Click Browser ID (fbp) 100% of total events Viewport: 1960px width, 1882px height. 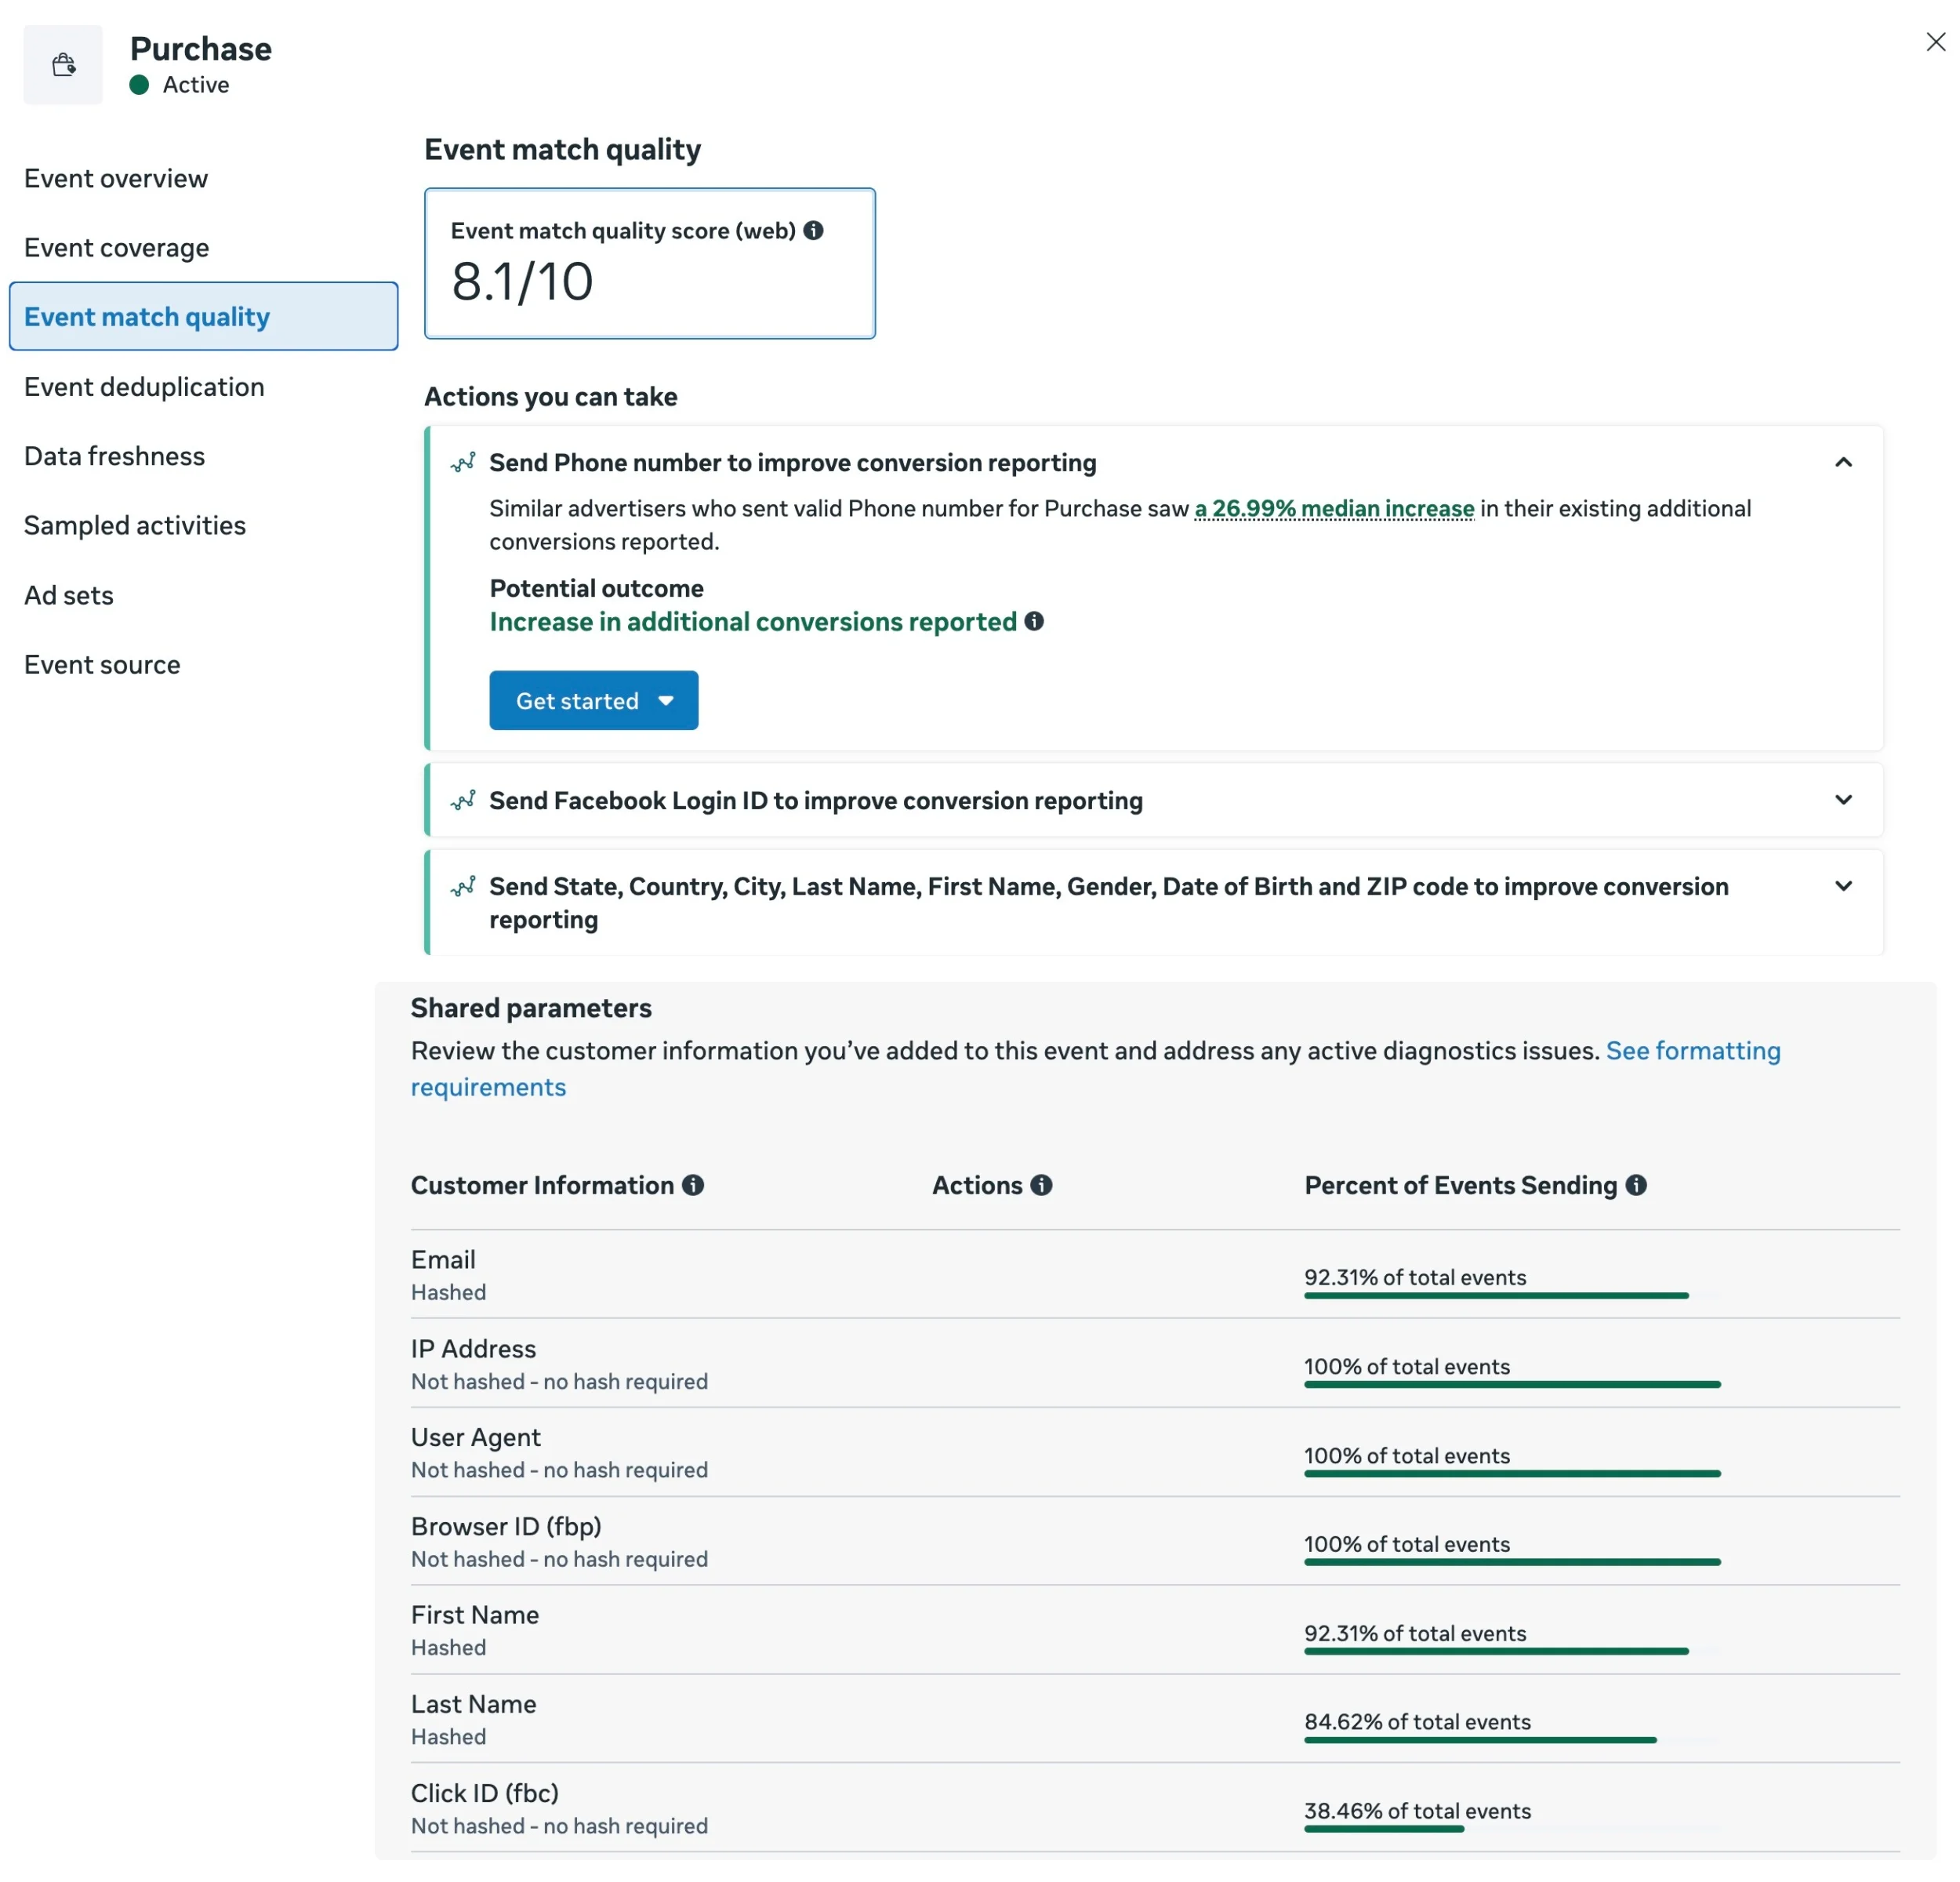click(x=1407, y=1543)
